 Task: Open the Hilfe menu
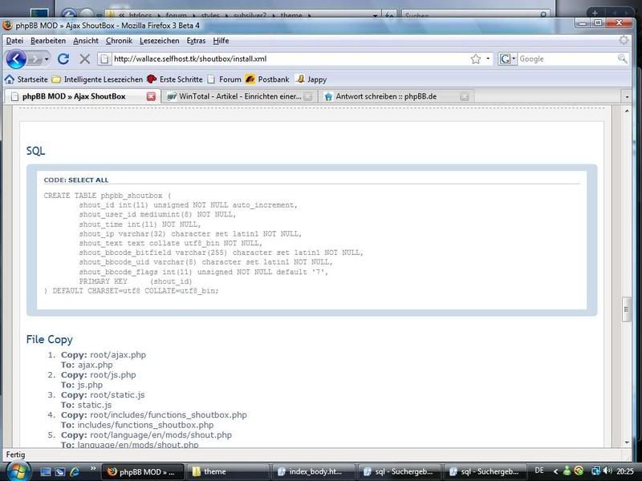pos(221,41)
